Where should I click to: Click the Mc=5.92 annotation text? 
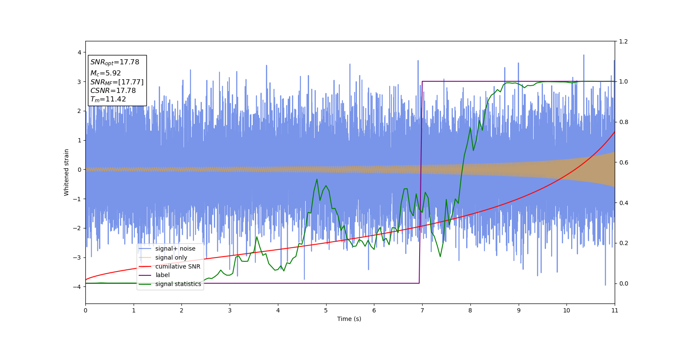click(105, 73)
